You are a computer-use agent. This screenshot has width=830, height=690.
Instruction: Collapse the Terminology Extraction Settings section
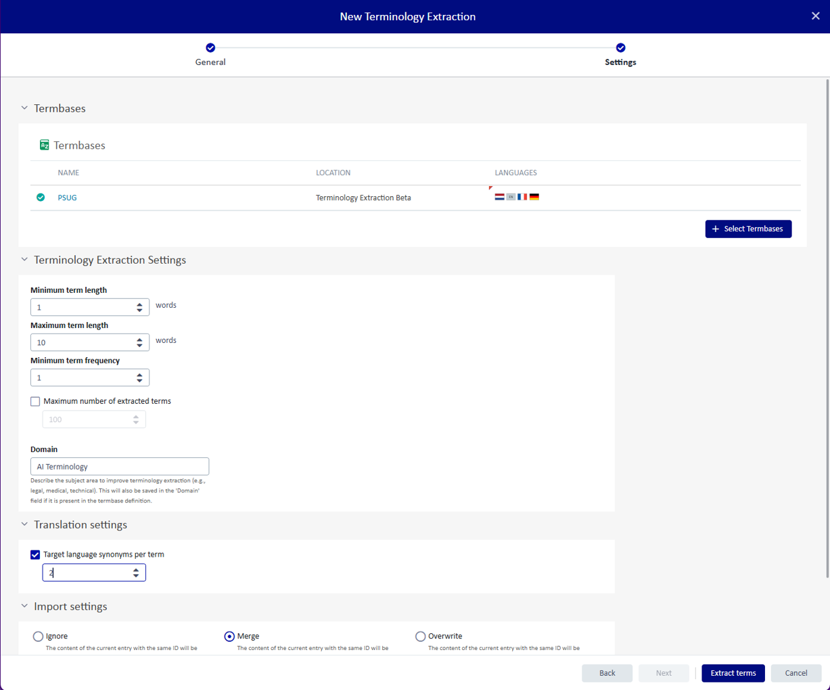point(24,260)
